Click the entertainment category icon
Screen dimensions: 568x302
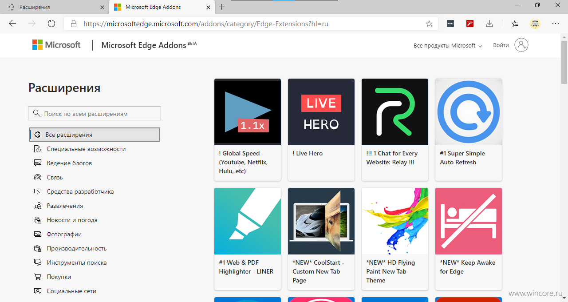[x=38, y=206]
